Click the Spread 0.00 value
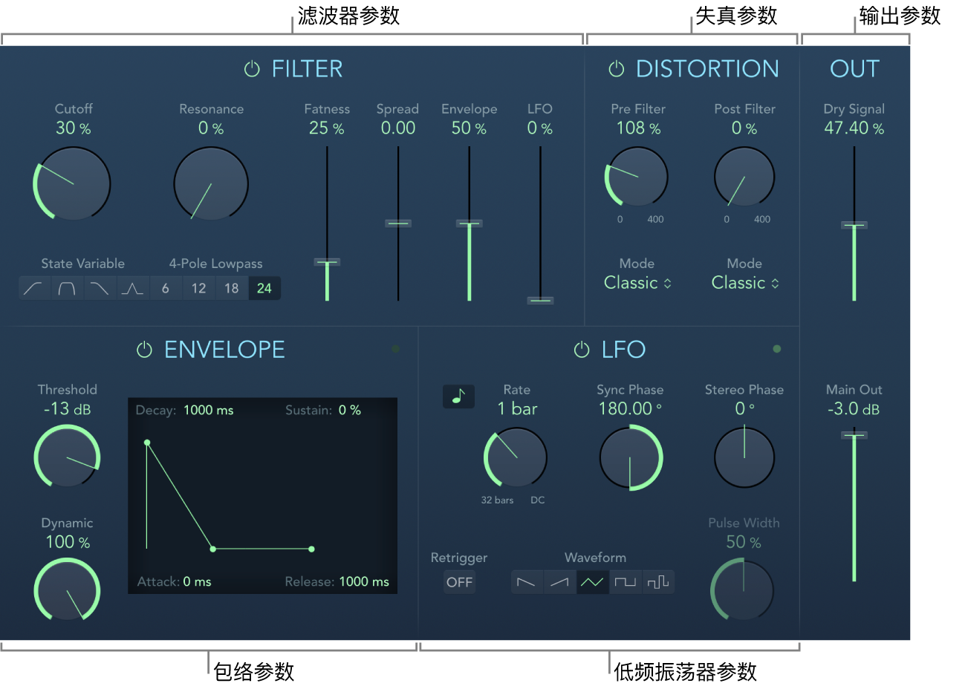This screenshot has width=968, height=689. pyautogui.click(x=398, y=128)
